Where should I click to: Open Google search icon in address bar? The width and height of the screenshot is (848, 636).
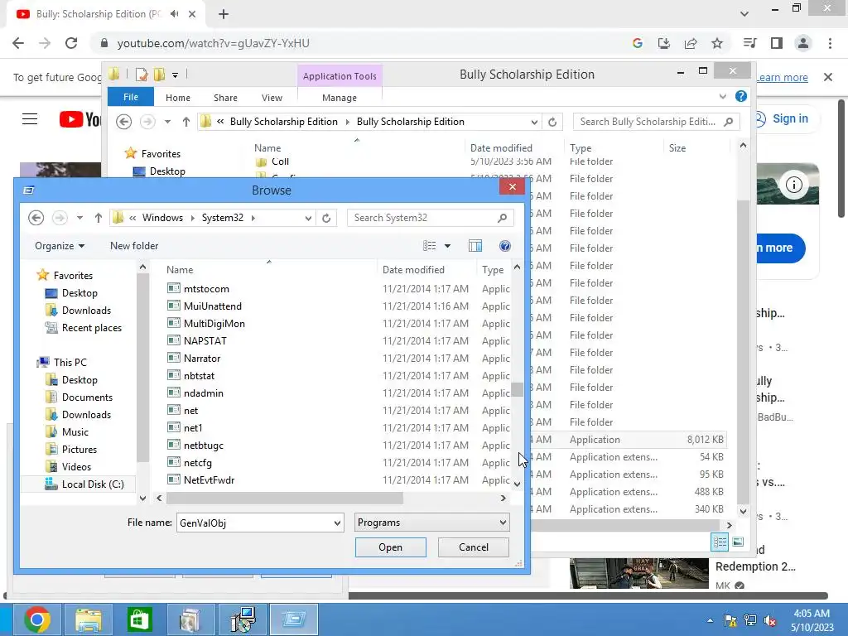tap(637, 43)
